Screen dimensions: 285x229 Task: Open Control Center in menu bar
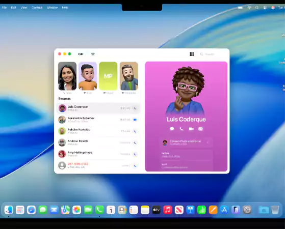(x=265, y=8)
